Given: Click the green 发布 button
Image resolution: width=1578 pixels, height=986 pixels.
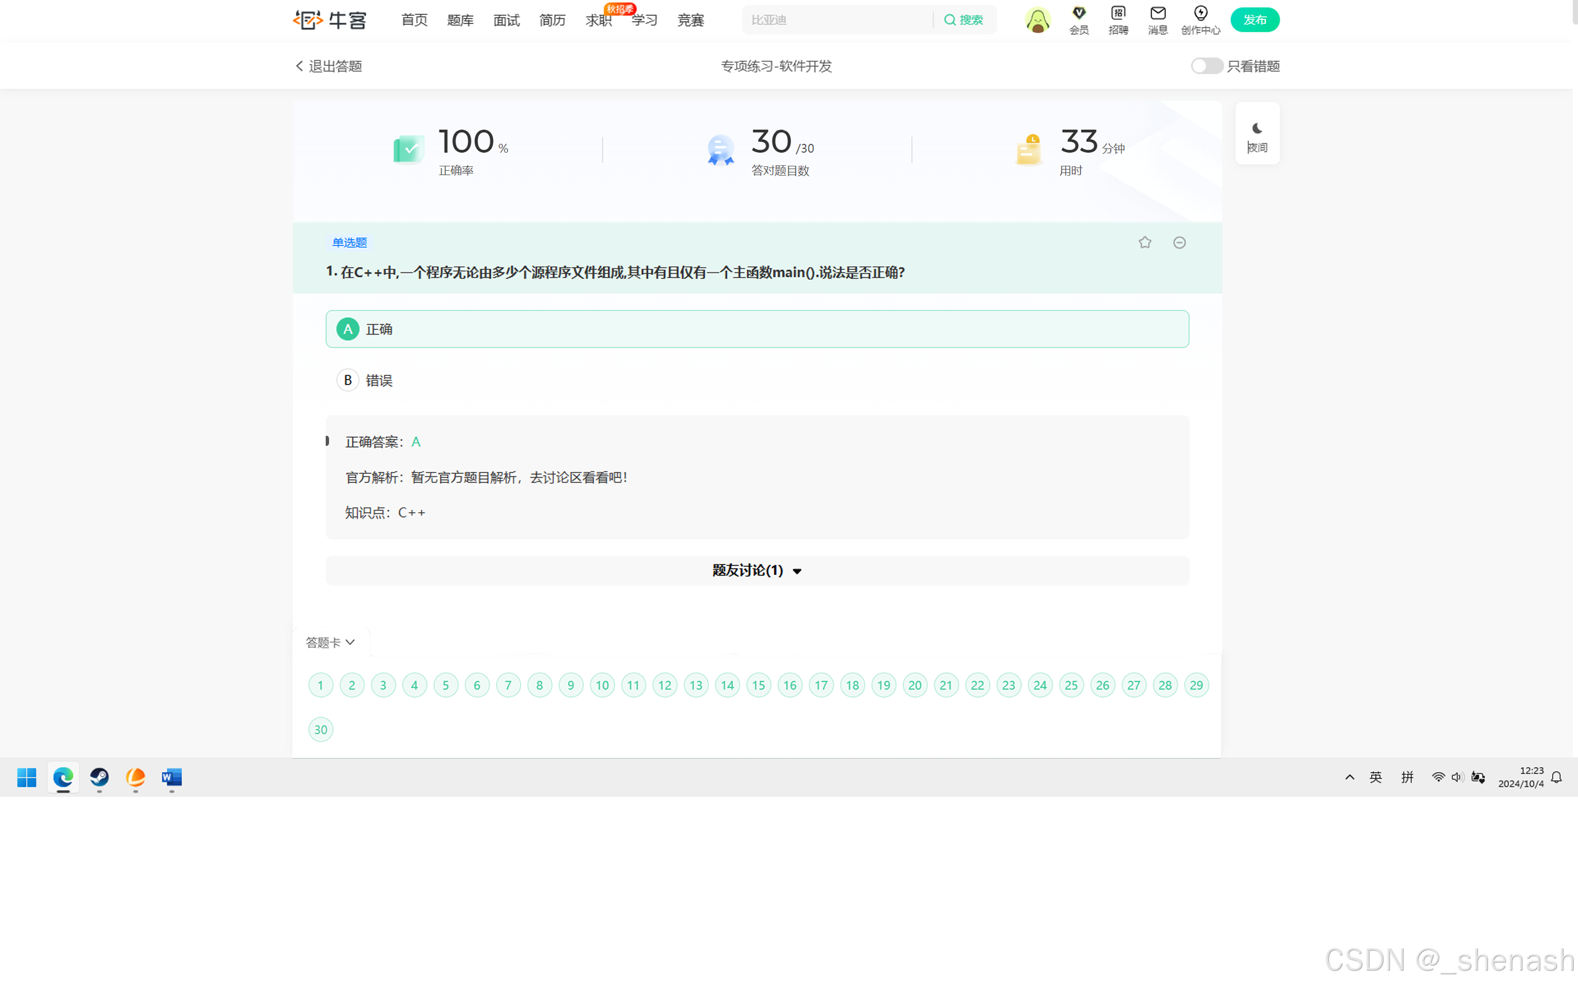Looking at the screenshot, I should click(x=1254, y=20).
